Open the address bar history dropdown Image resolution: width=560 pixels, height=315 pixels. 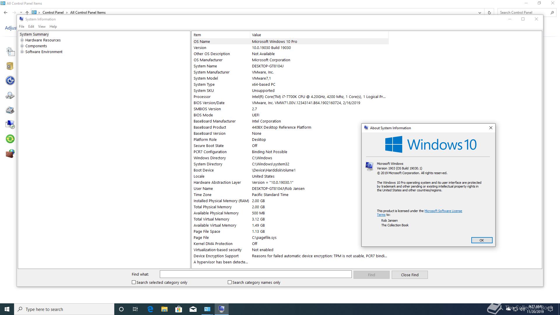pos(480,13)
